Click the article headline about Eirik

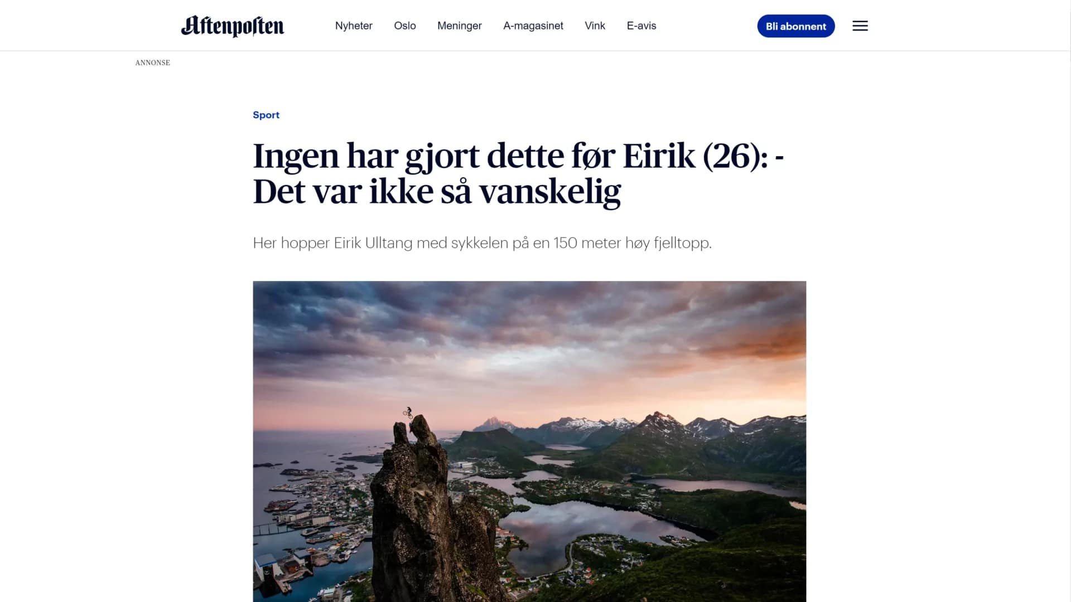(x=518, y=173)
